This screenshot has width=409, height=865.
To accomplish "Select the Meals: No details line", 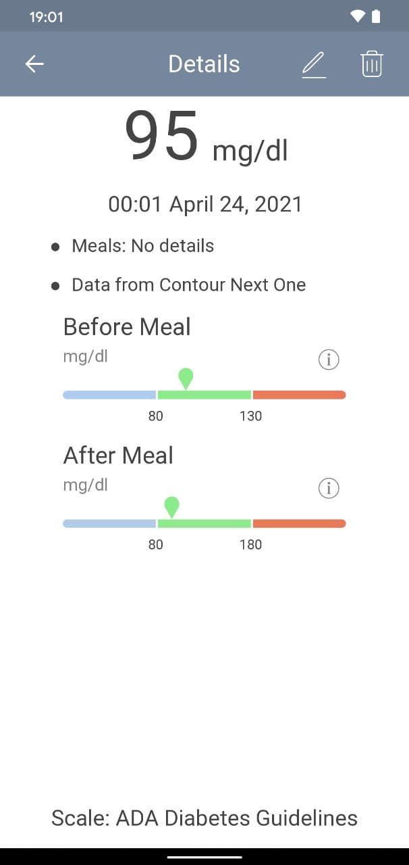I will (x=142, y=246).
